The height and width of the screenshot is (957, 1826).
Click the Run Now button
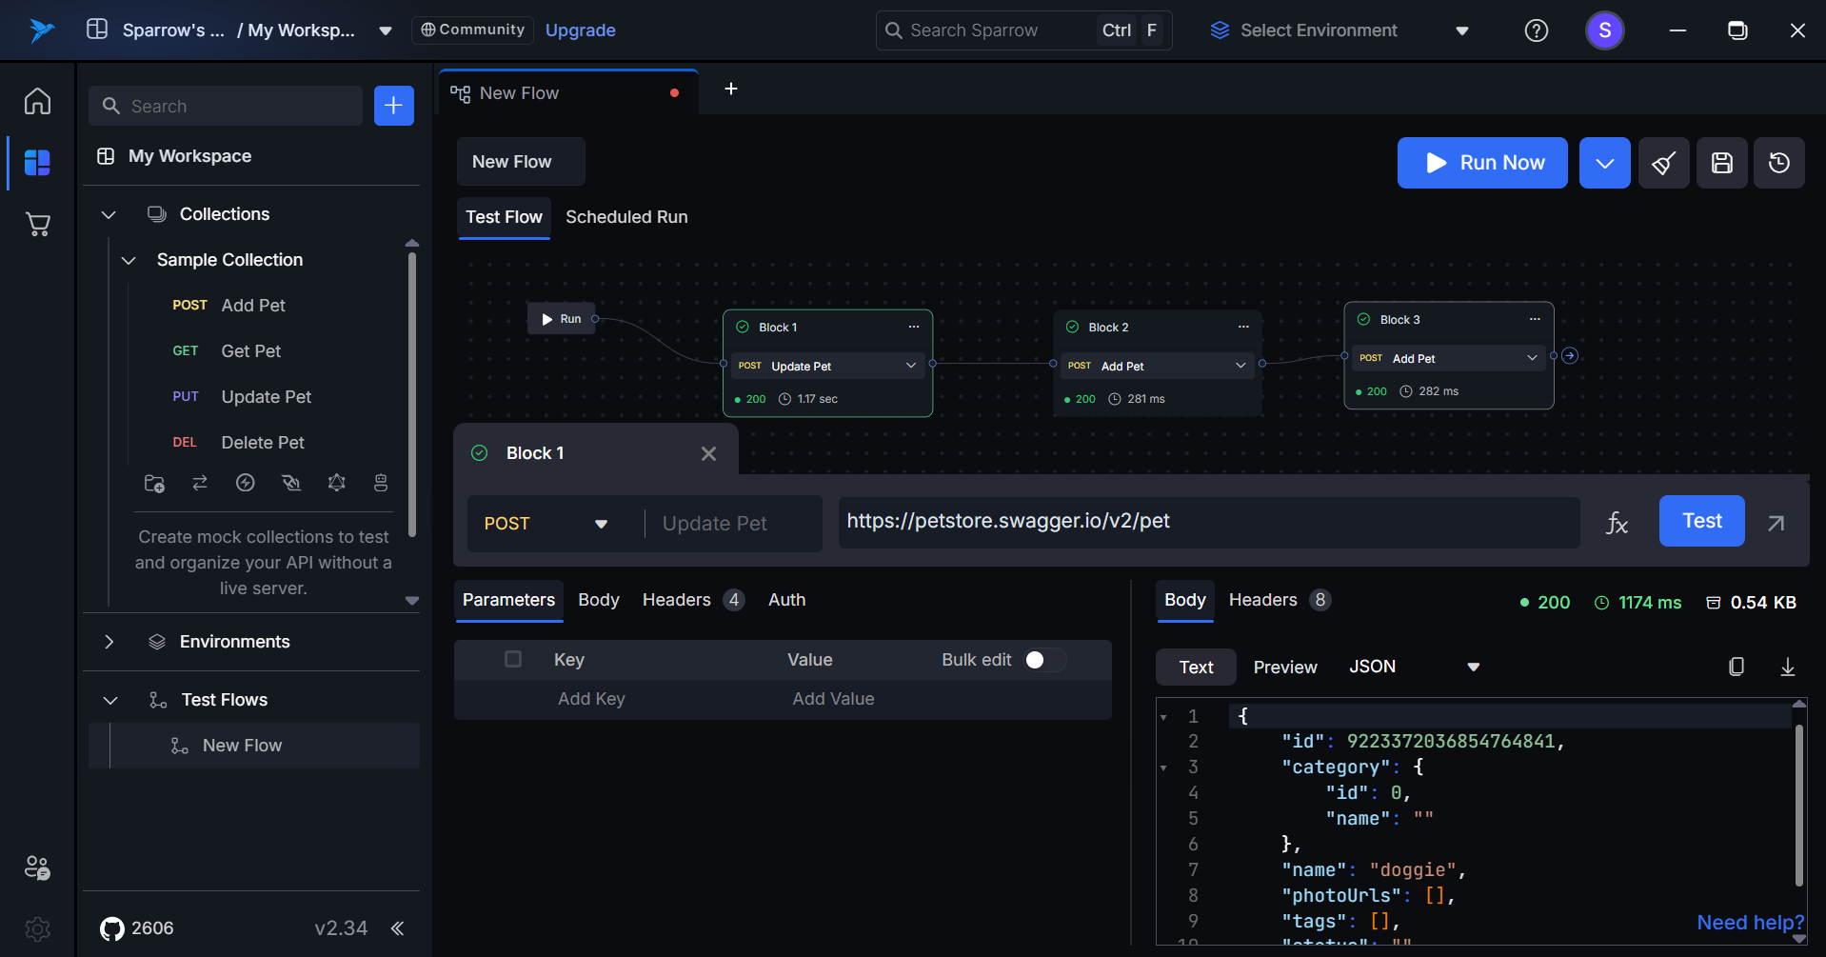[x=1481, y=163]
